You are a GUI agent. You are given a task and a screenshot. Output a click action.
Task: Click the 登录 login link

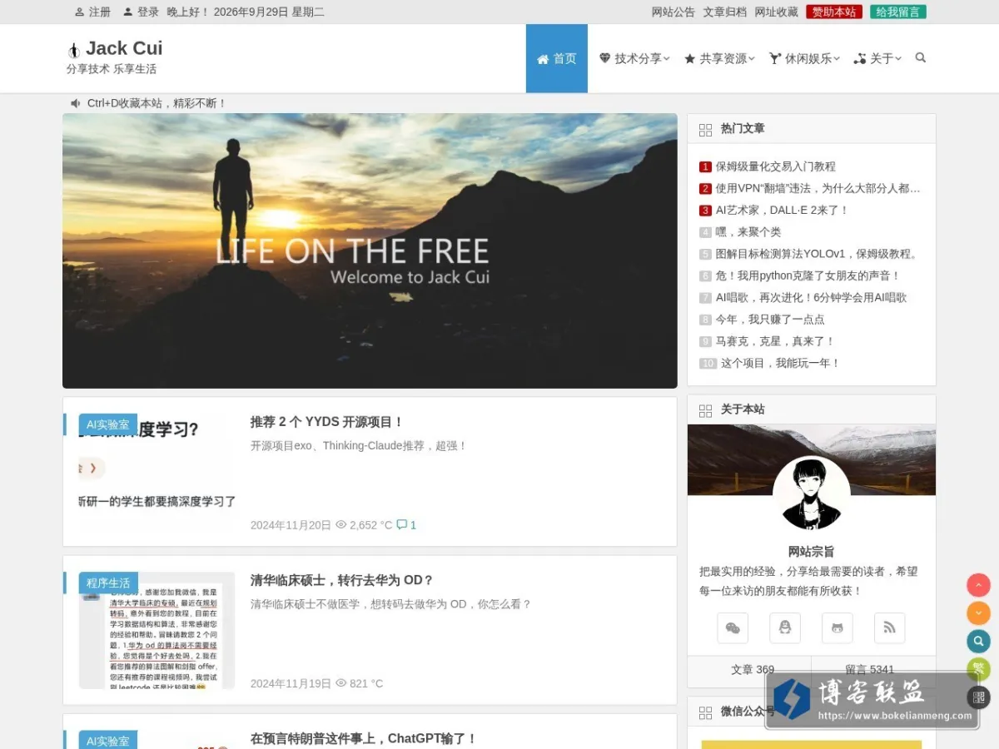[x=141, y=12]
